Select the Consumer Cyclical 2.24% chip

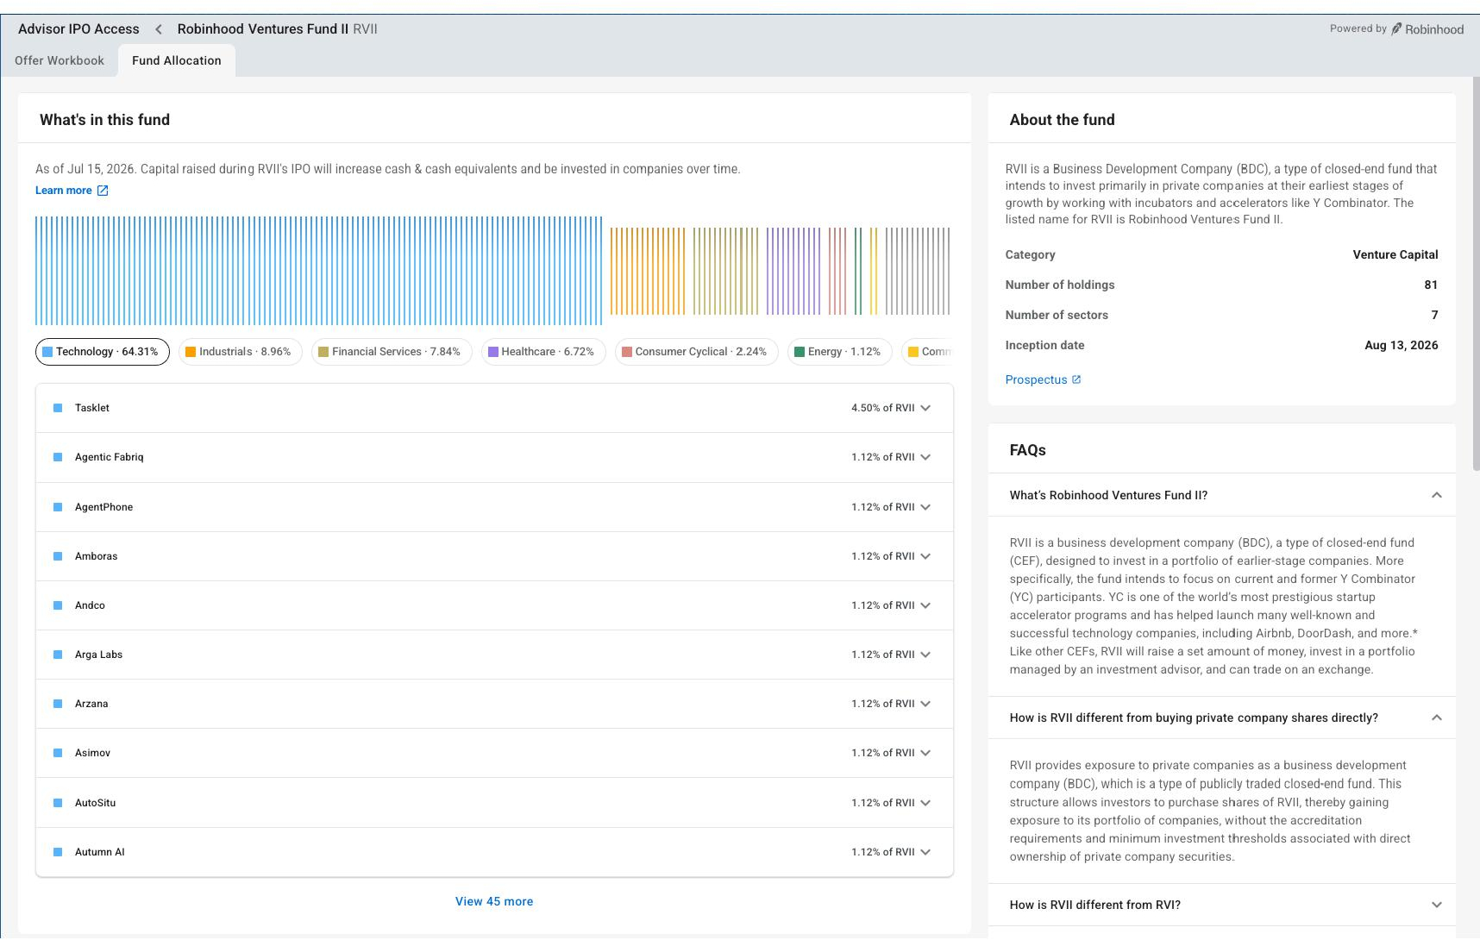tap(697, 352)
